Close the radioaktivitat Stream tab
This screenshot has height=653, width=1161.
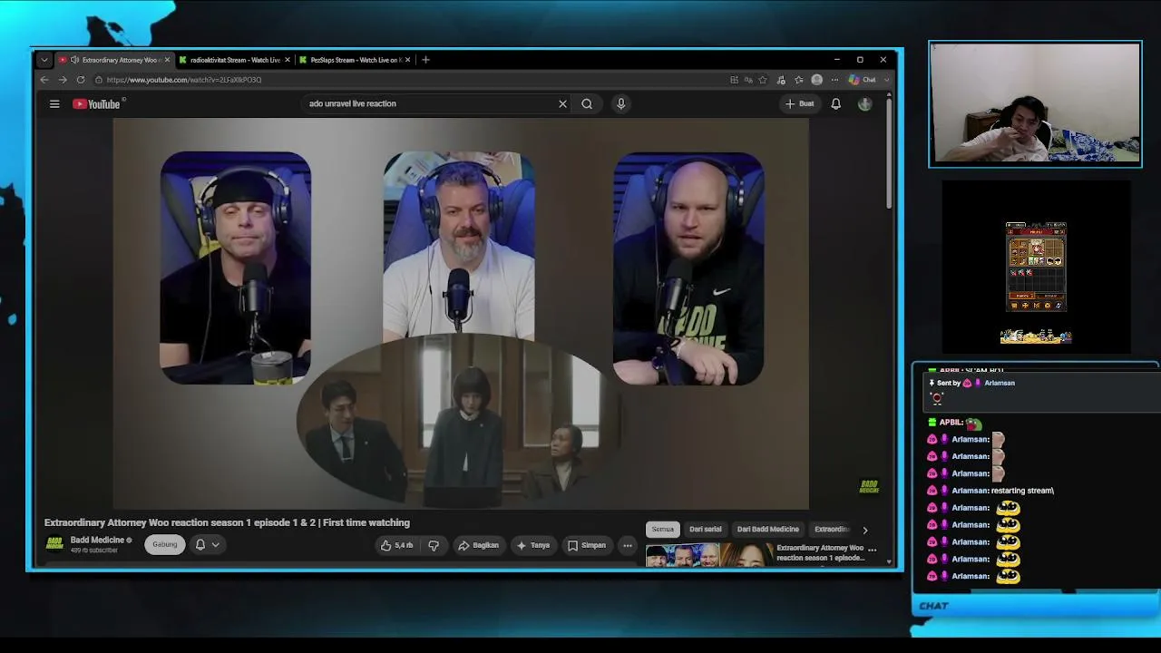(288, 60)
